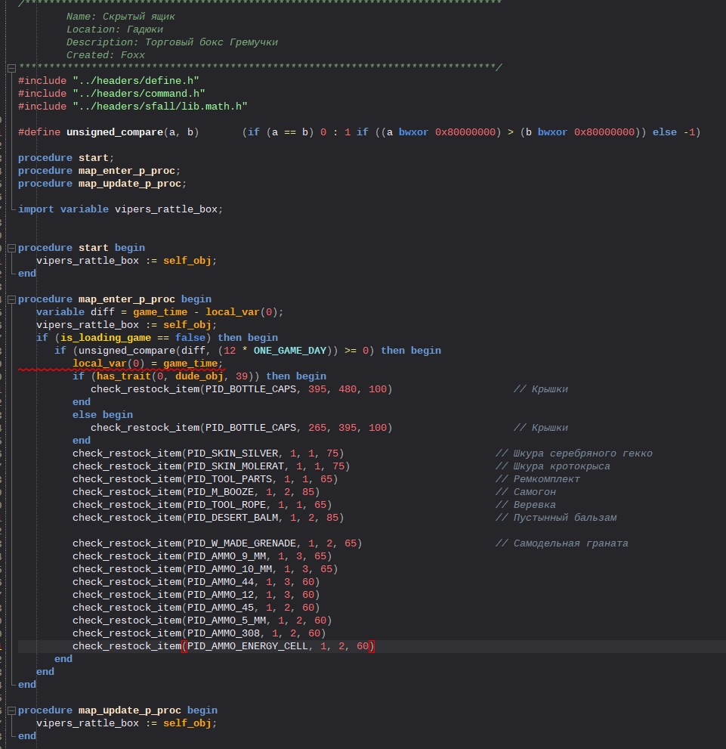
Task: Click the '// Веревка' comment
Action: (x=526, y=506)
